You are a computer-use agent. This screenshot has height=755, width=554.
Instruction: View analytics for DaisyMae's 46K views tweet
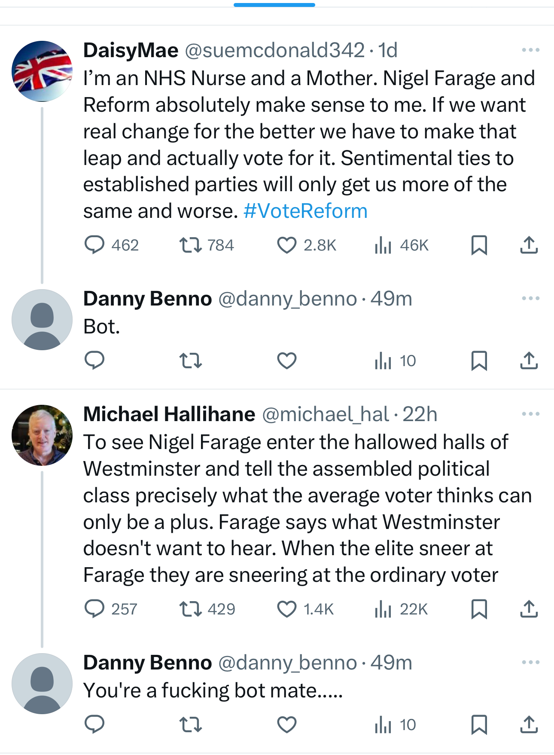tap(383, 245)
